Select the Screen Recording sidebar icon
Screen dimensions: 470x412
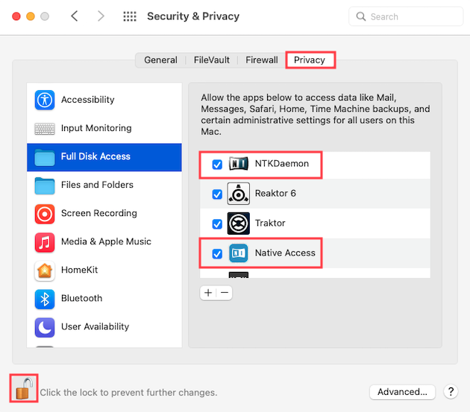tap(45, 213)
